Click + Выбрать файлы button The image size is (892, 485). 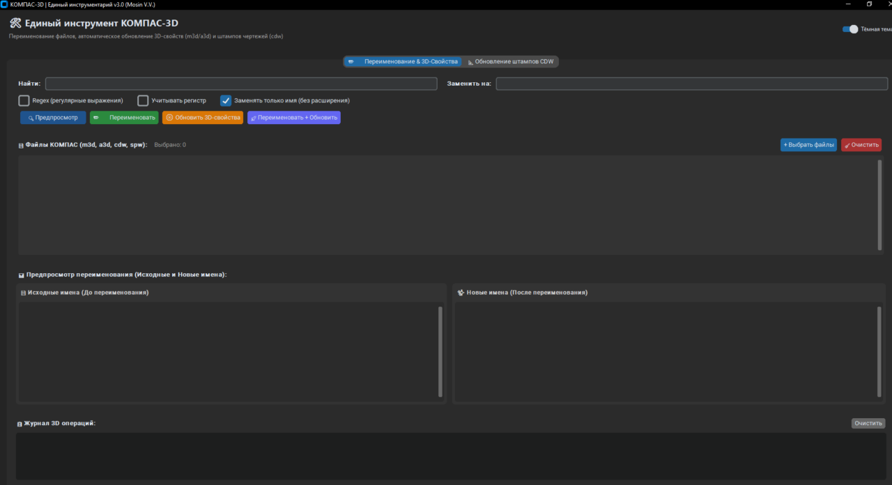pyautogui.click(x=808, y=145)
